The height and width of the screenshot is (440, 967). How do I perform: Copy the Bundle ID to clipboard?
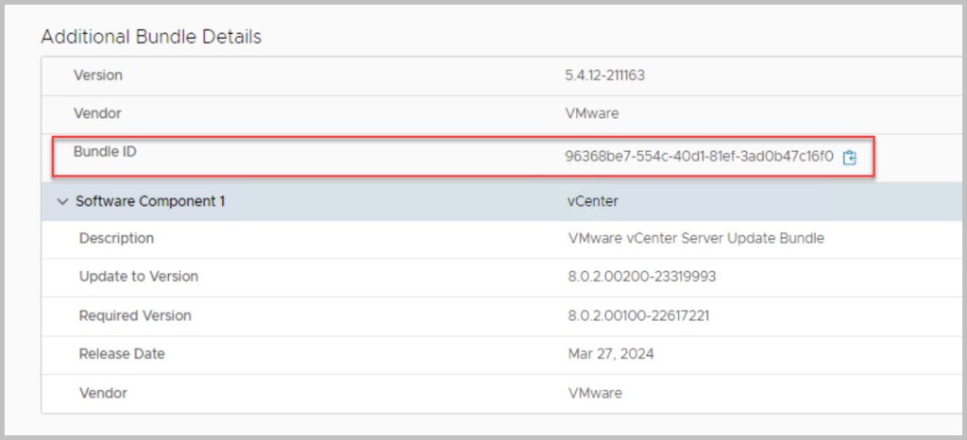click(850, 158)
